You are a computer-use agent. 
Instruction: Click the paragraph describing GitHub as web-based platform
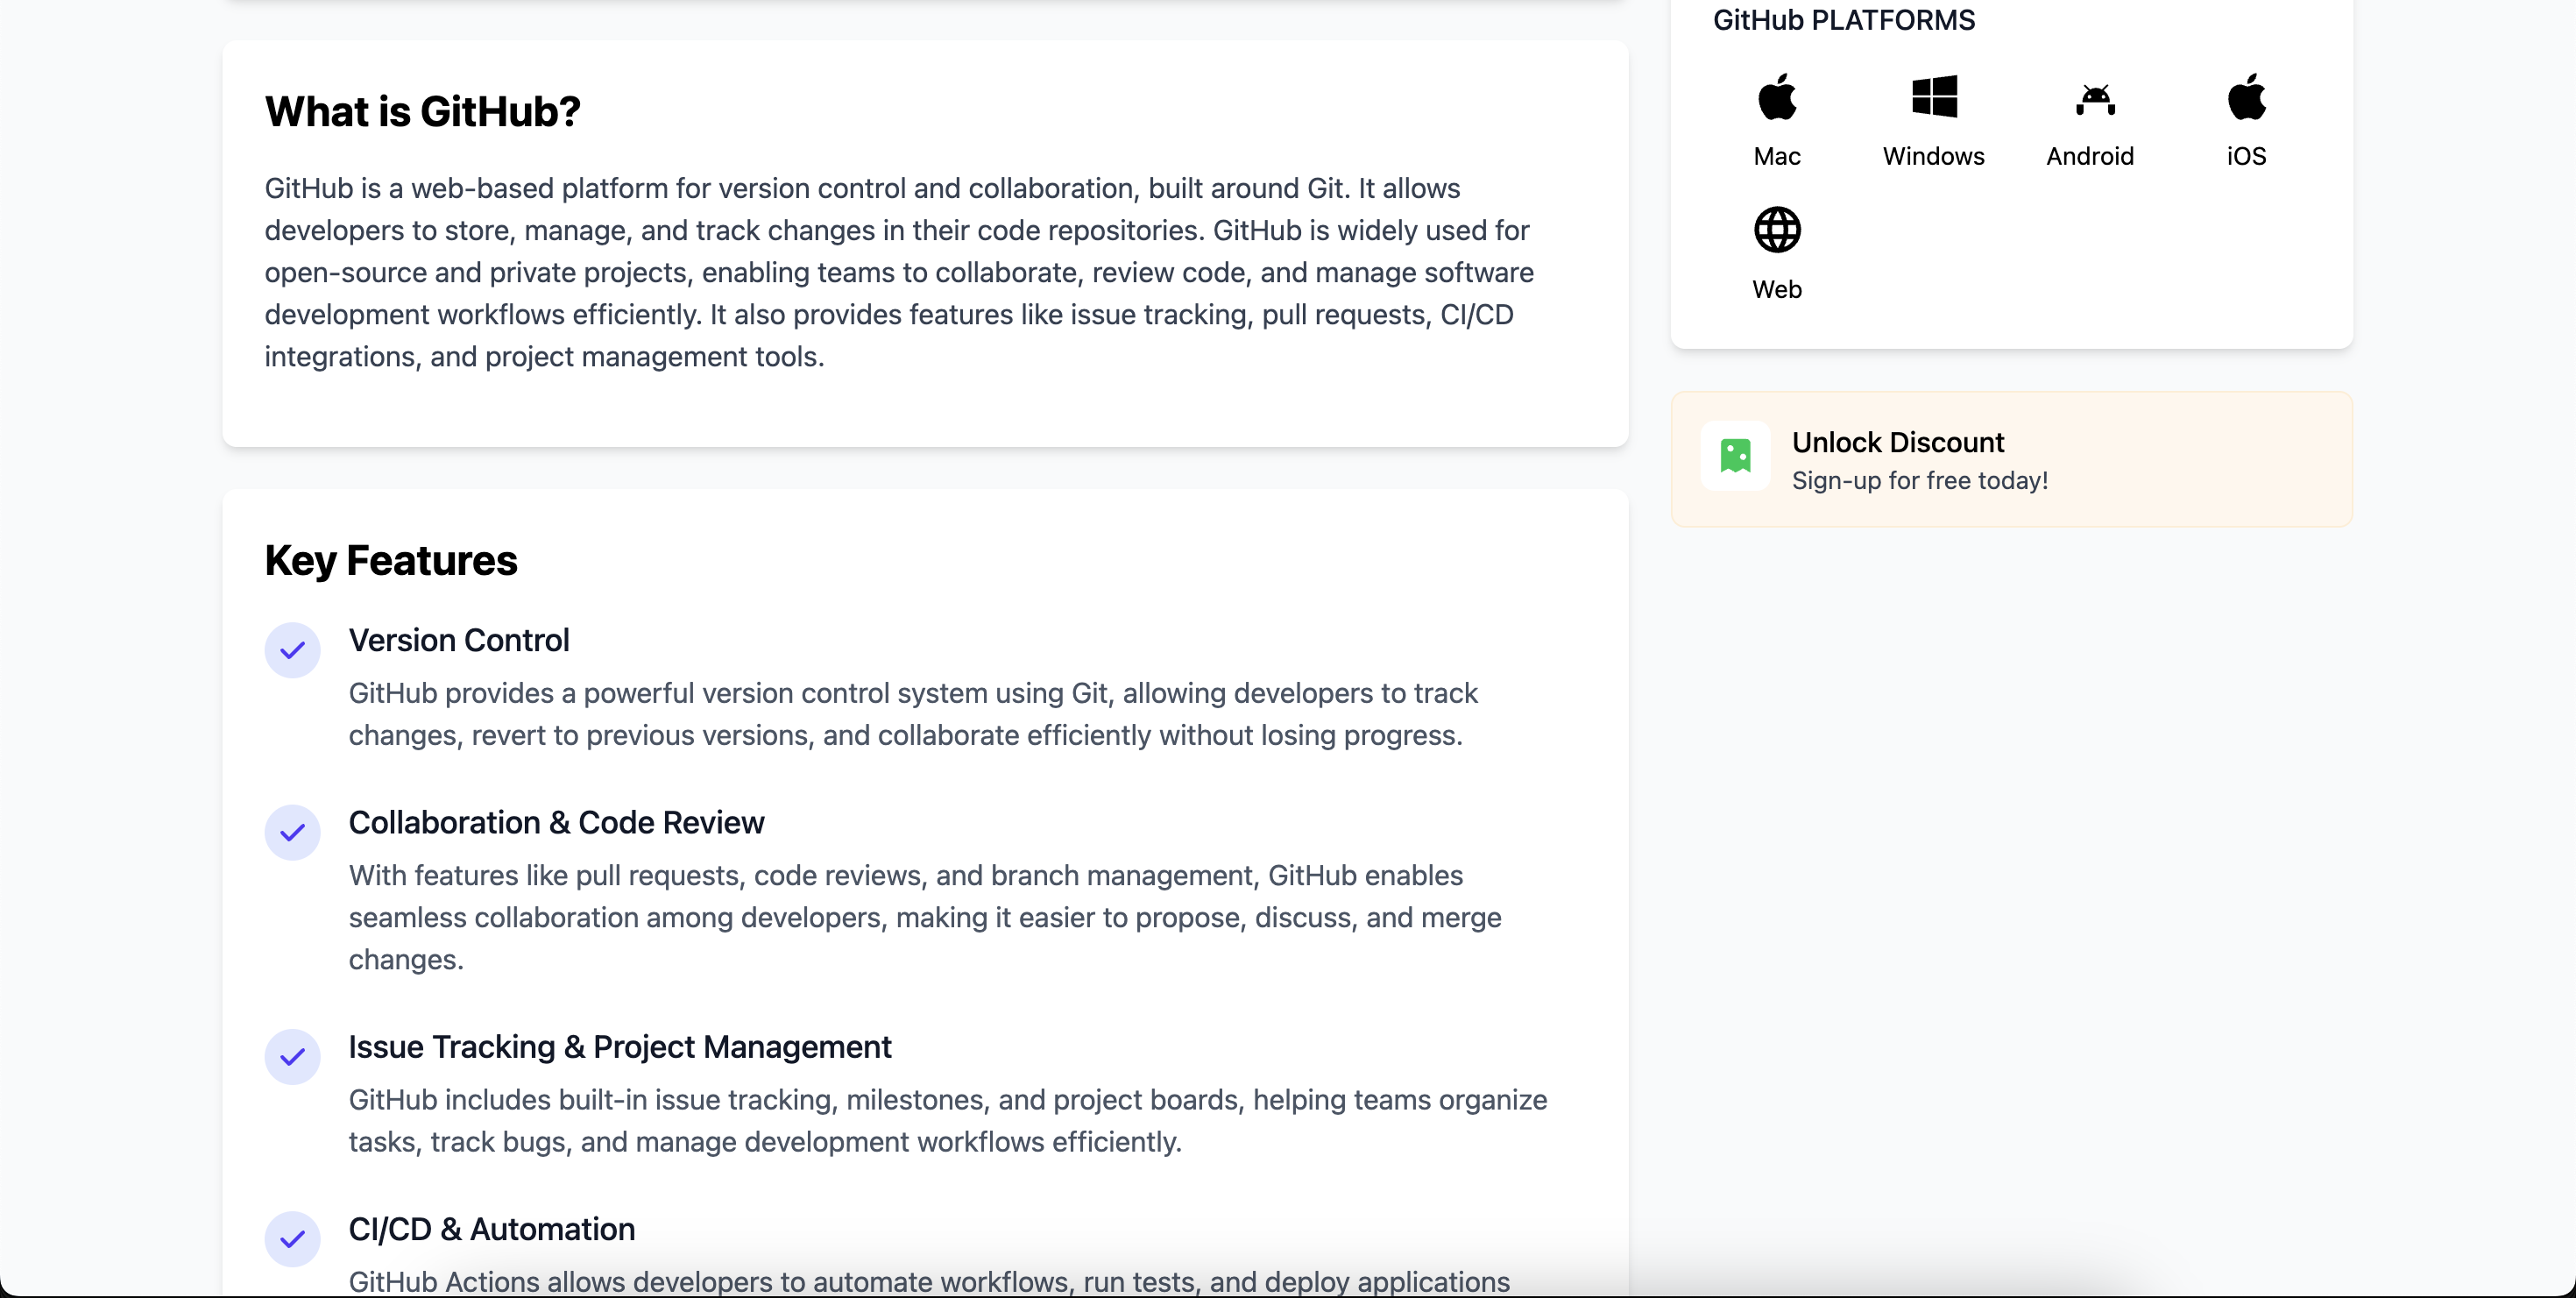pyautogui.click(x=899, y=272)
